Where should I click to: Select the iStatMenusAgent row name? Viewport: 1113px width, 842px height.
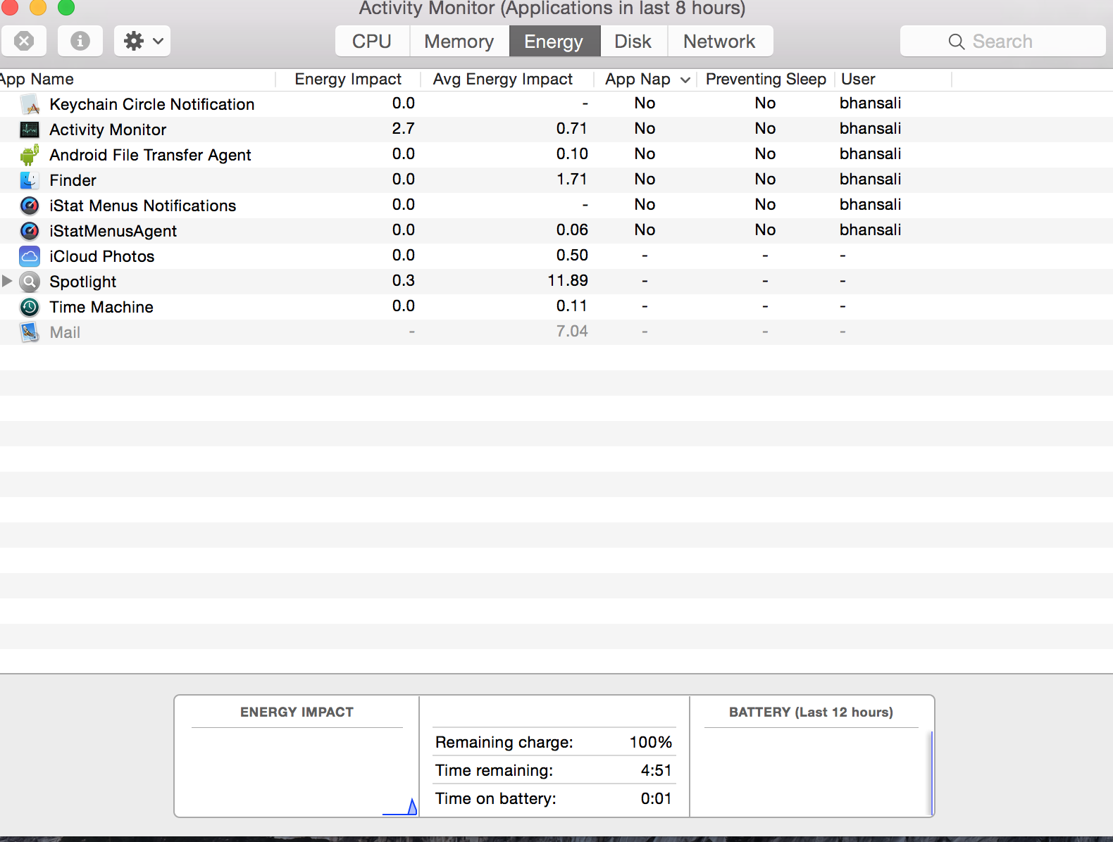pos(113,231)
